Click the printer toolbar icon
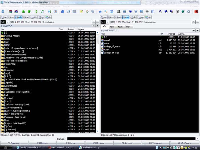The width and height of the screenshot is (200, 150). point(147,12)
